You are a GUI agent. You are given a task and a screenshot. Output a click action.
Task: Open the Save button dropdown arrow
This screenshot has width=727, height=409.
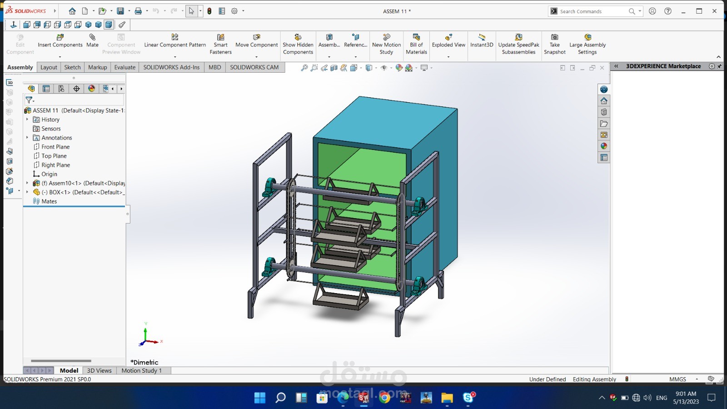[x=129, y=11]
